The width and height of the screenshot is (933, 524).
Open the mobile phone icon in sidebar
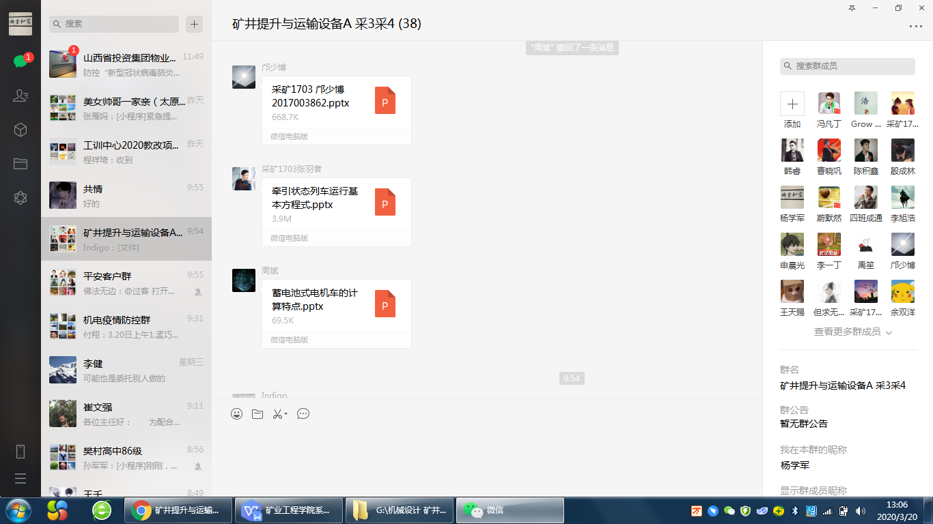pos(20,451)
